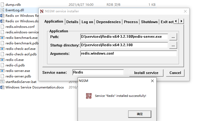Click the QR-style icon in the NSSM message box

(89, 96)
